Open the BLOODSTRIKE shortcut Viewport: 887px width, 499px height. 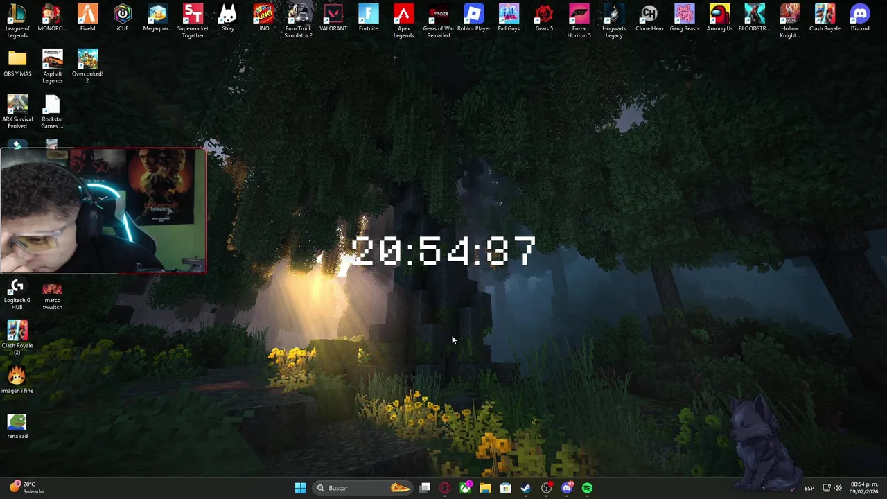click(x=754, y=17)
